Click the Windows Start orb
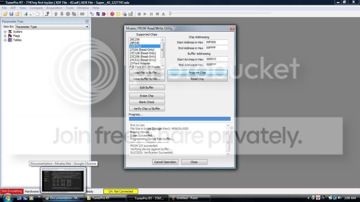Screen dimensions: 360x202 tap(8, 198)
